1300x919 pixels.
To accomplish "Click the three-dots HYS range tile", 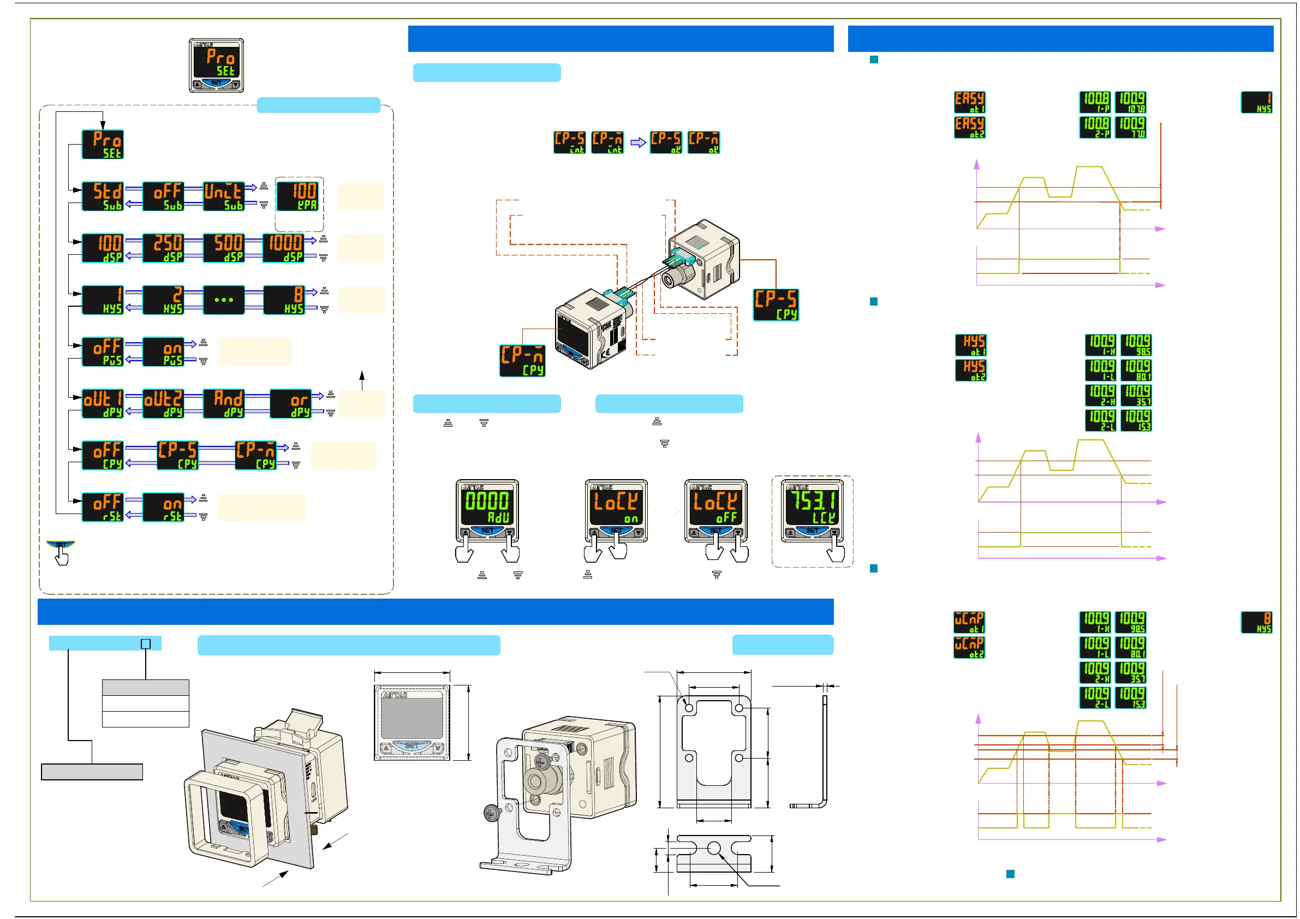I will [224, 300].
